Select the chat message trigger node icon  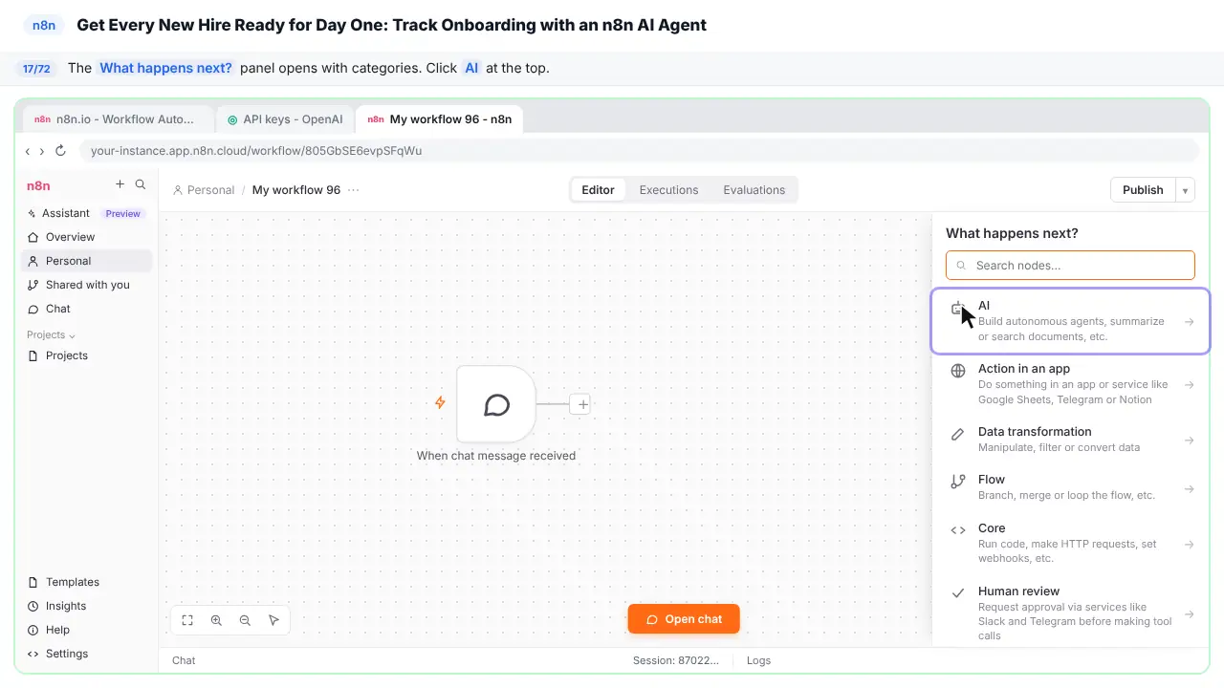pos(496,404)
